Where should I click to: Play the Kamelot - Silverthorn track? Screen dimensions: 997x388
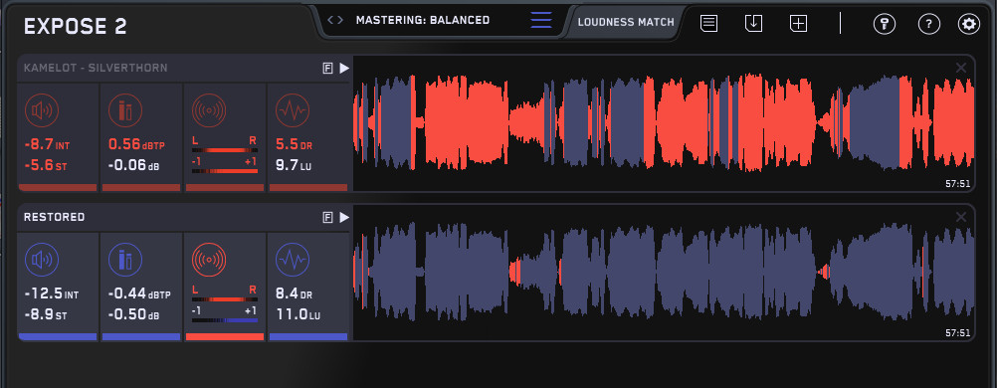point(344,68)
